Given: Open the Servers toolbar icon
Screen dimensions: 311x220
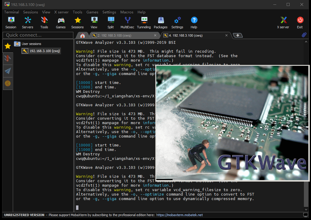Looking at the screenshot, I should coord(28,23).
